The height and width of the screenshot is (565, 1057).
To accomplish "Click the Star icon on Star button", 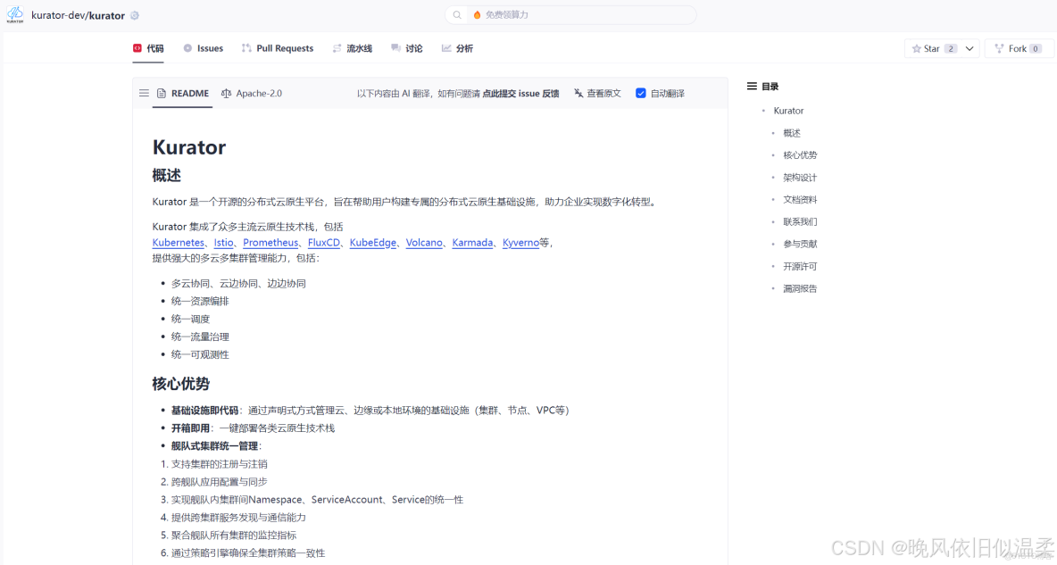I will click(919, 48).
